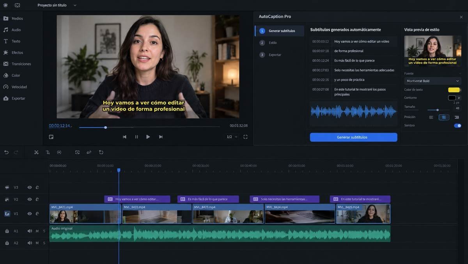
Task: Align caption position left
Action: [431, 117]
